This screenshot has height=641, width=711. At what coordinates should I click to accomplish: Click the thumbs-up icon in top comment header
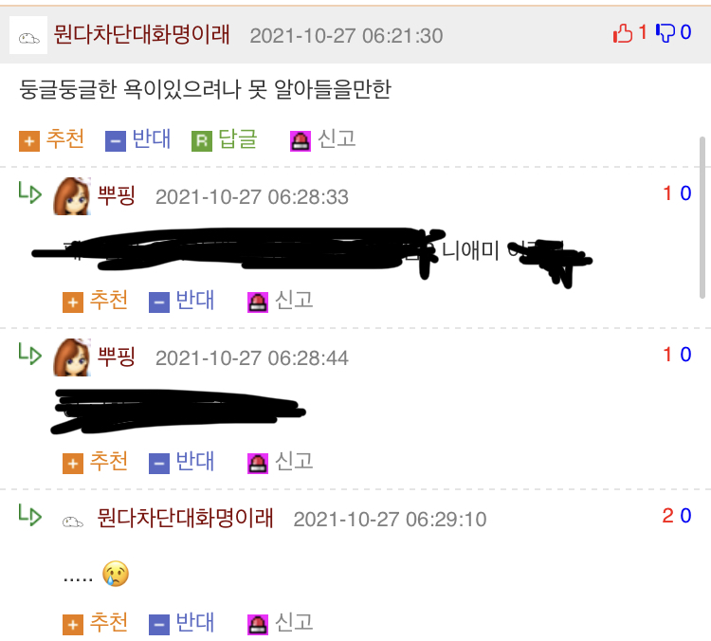point(623,33)
